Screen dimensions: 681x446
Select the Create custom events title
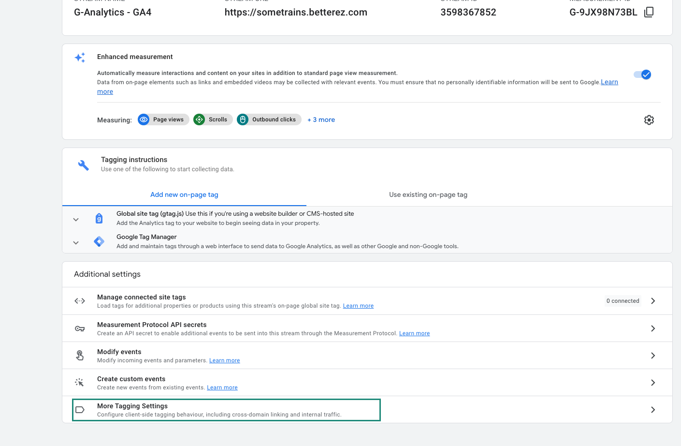pyautogui.click(x=131, y=379)
